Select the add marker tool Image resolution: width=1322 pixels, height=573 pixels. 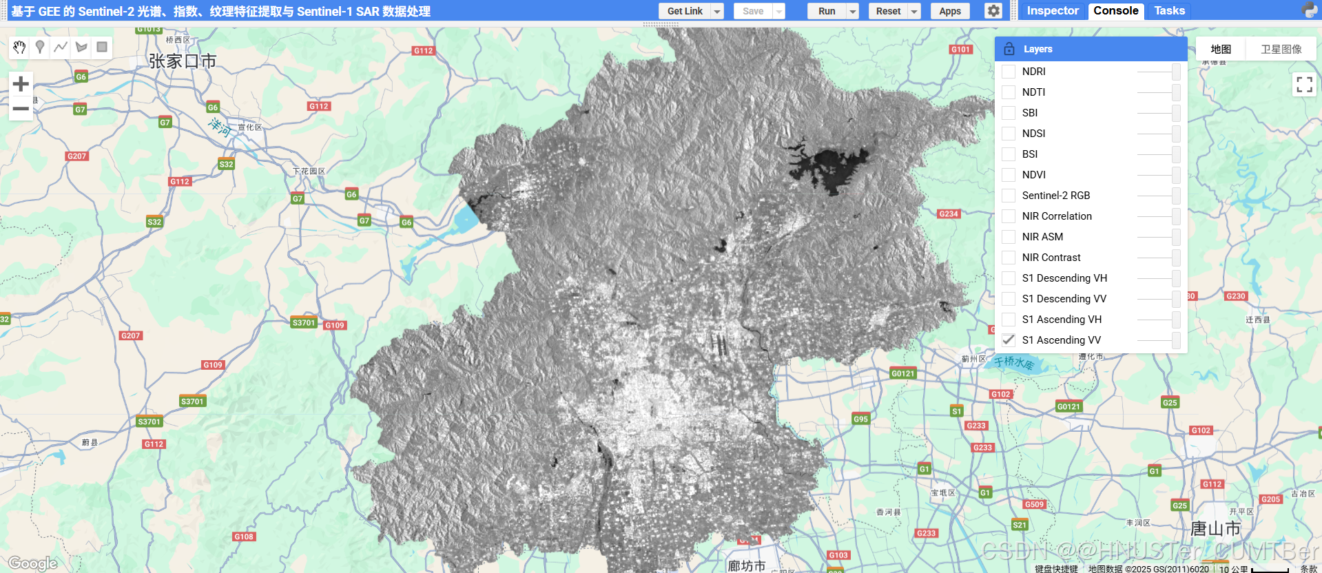click(40, 47)
